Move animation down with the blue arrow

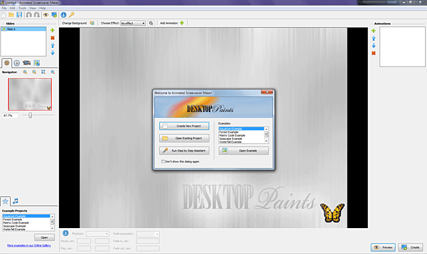point(374,46)
